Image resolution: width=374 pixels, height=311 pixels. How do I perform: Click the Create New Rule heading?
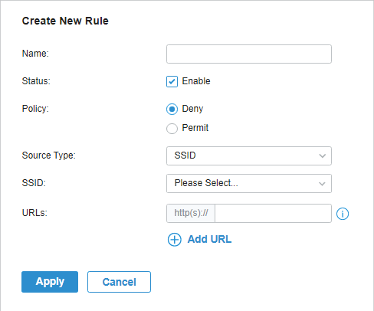click(65, 21)
